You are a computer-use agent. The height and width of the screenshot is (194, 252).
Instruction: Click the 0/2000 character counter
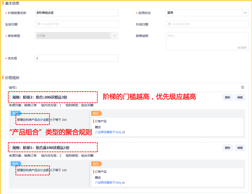click(x=242, y=48)
